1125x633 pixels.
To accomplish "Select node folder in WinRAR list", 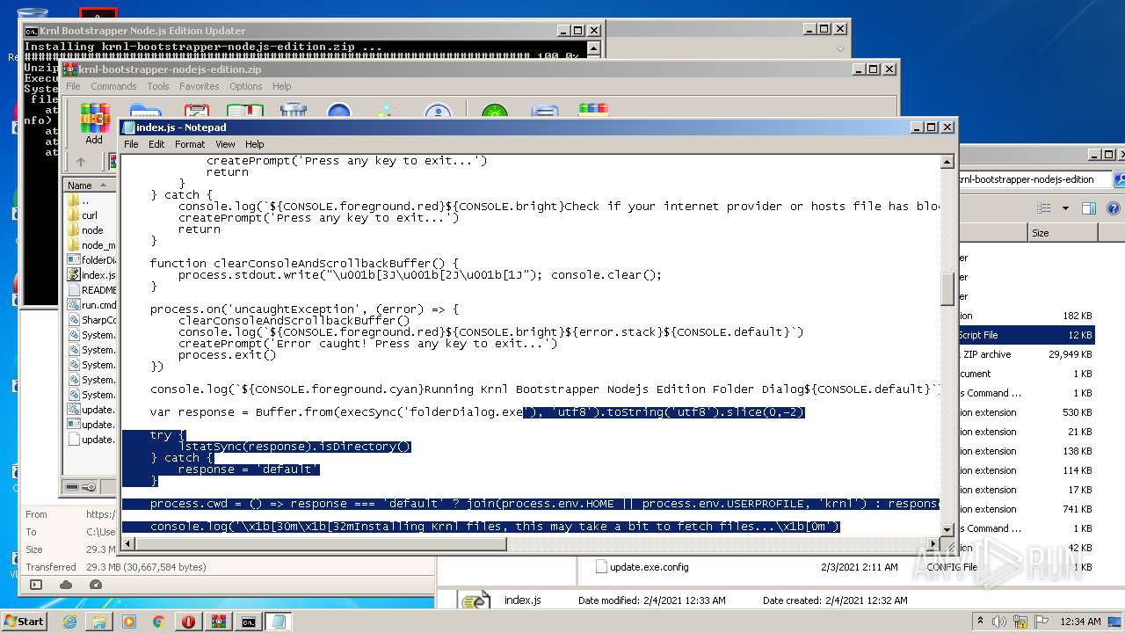I will point(91,230).
